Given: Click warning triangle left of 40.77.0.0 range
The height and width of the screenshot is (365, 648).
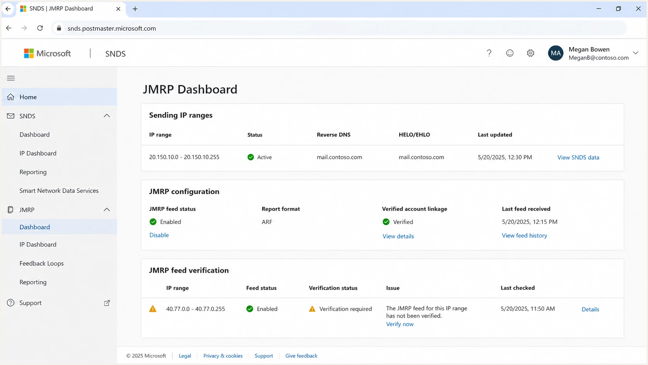Looking at the screenshot, I should pyautogui.click(x=153, y=309).
